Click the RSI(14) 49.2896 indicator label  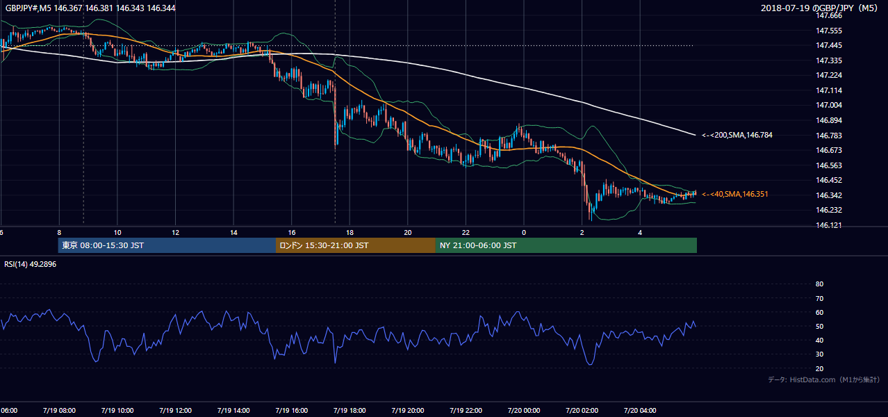[x=31, y=264]
